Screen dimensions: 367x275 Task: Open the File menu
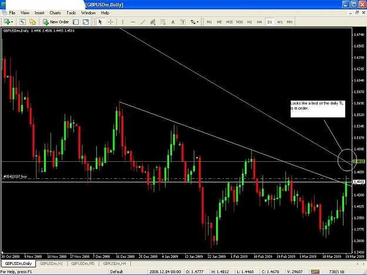[x=12, y=13]
